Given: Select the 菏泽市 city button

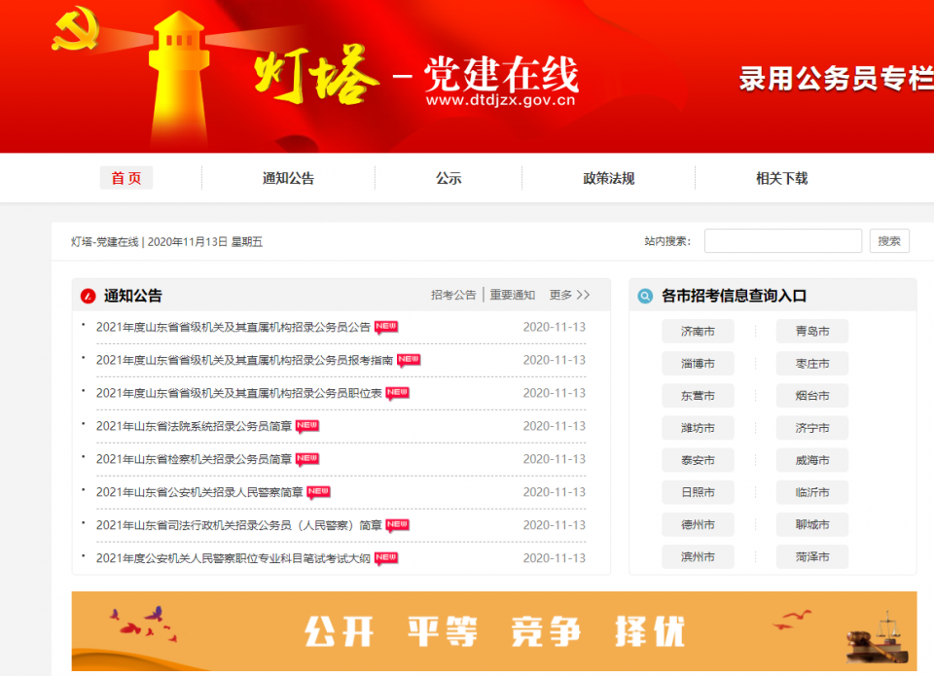Looking at the screenshot, I should [x=812, y=557].
